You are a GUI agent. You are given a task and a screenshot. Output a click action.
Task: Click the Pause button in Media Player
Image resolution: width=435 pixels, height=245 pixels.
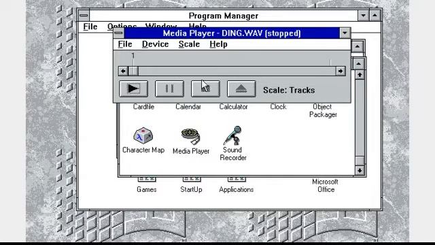click(169, 89)
